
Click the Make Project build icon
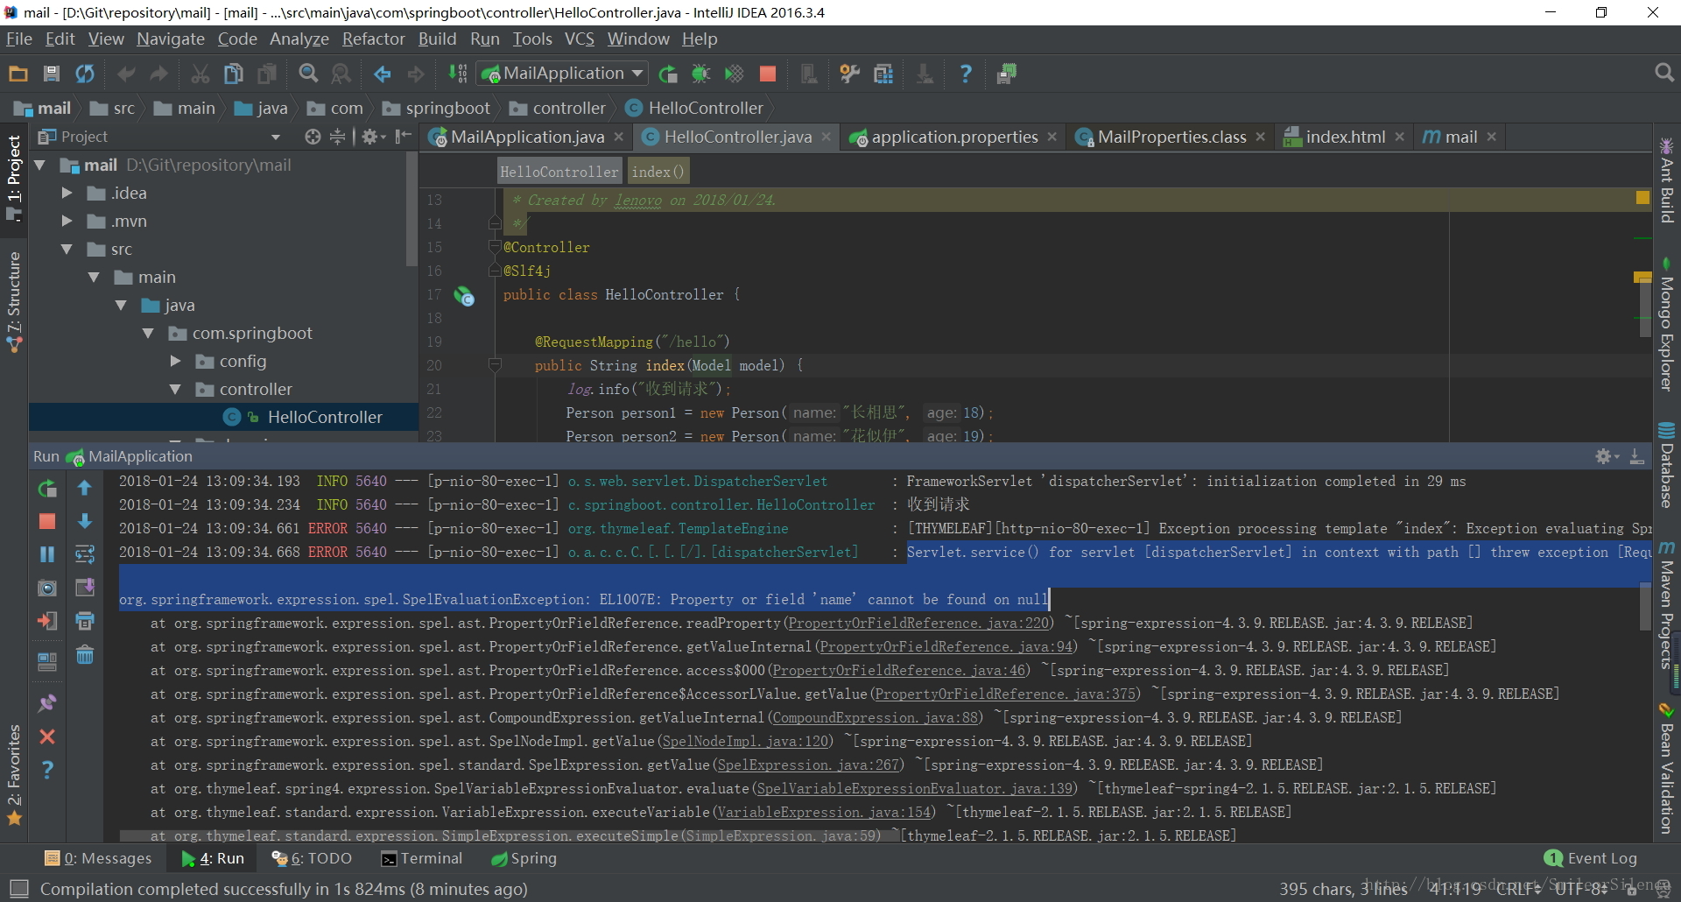point(458,74)
